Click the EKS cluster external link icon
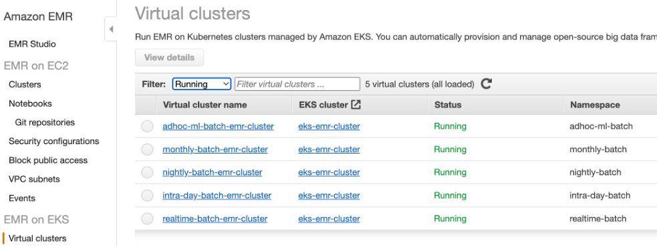This screenshot has height=247, width=657. click(x=356, y=105)
